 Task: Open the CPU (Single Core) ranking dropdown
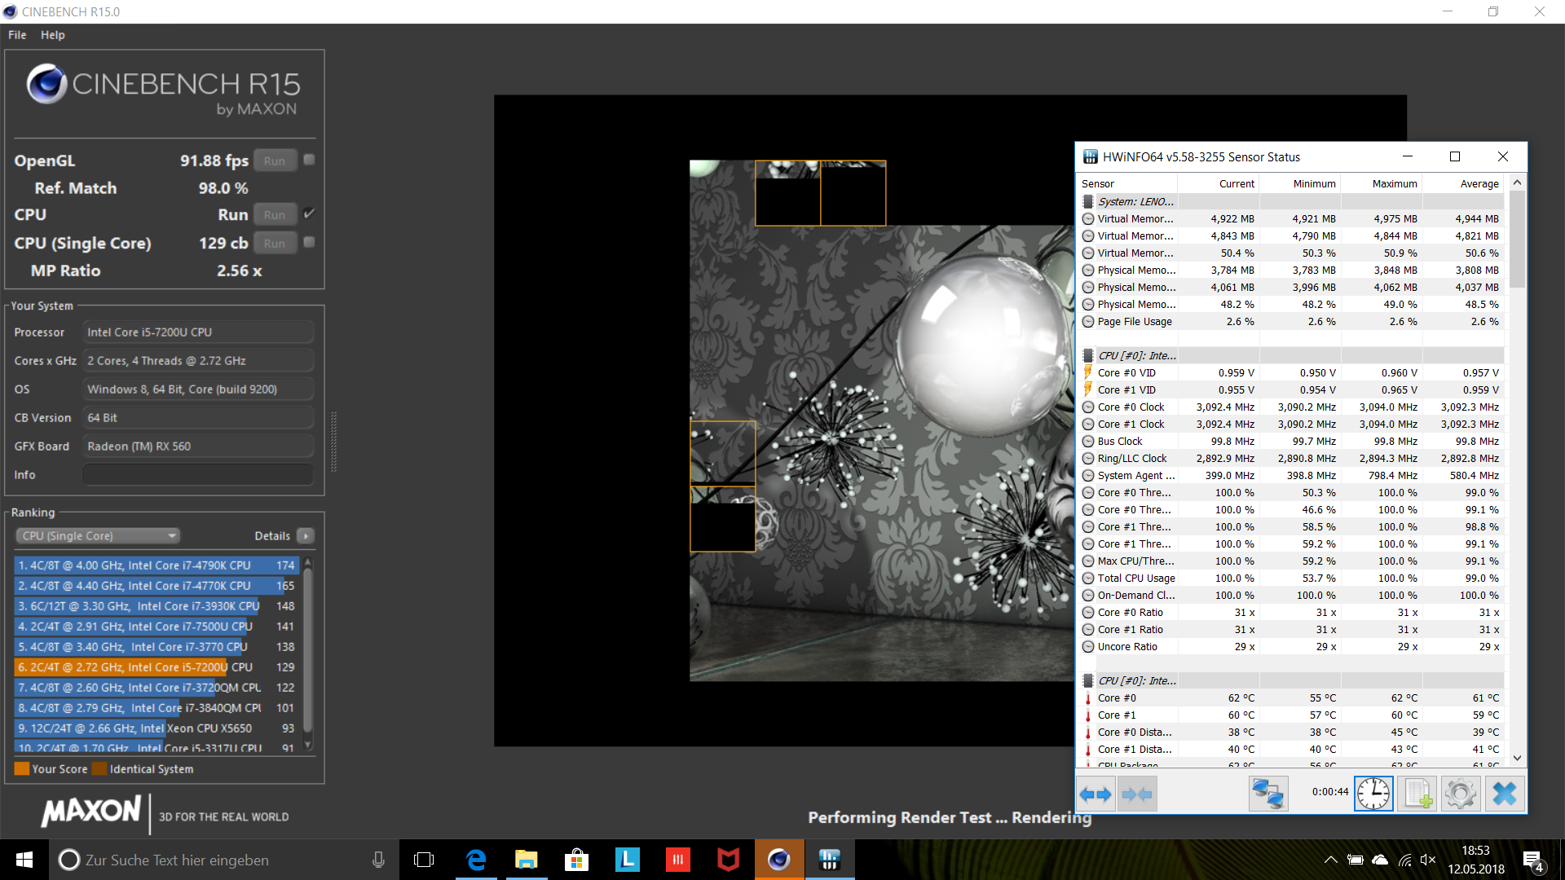tap(98, 536)
